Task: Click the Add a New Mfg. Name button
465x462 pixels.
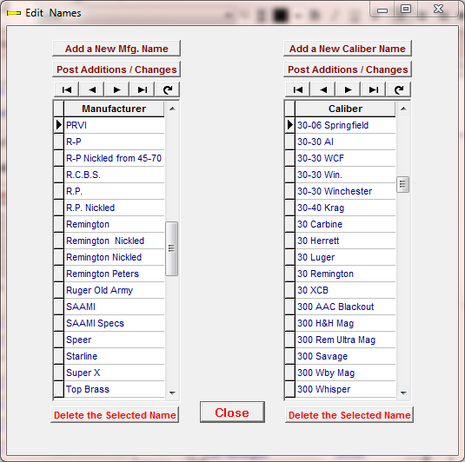Action: tap(116, 49)
